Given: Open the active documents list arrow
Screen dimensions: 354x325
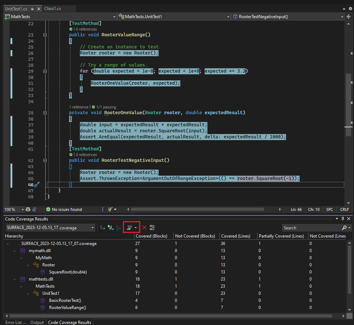Looking at the screenshot, I should tap(344, 9).
